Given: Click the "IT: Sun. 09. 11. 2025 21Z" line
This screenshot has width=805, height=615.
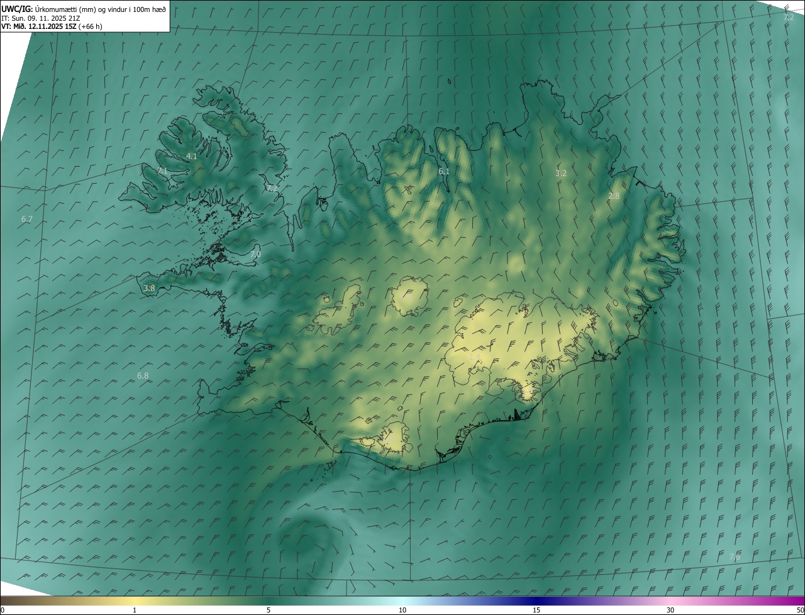Looking at the screenshot, I should pos(39,18).
